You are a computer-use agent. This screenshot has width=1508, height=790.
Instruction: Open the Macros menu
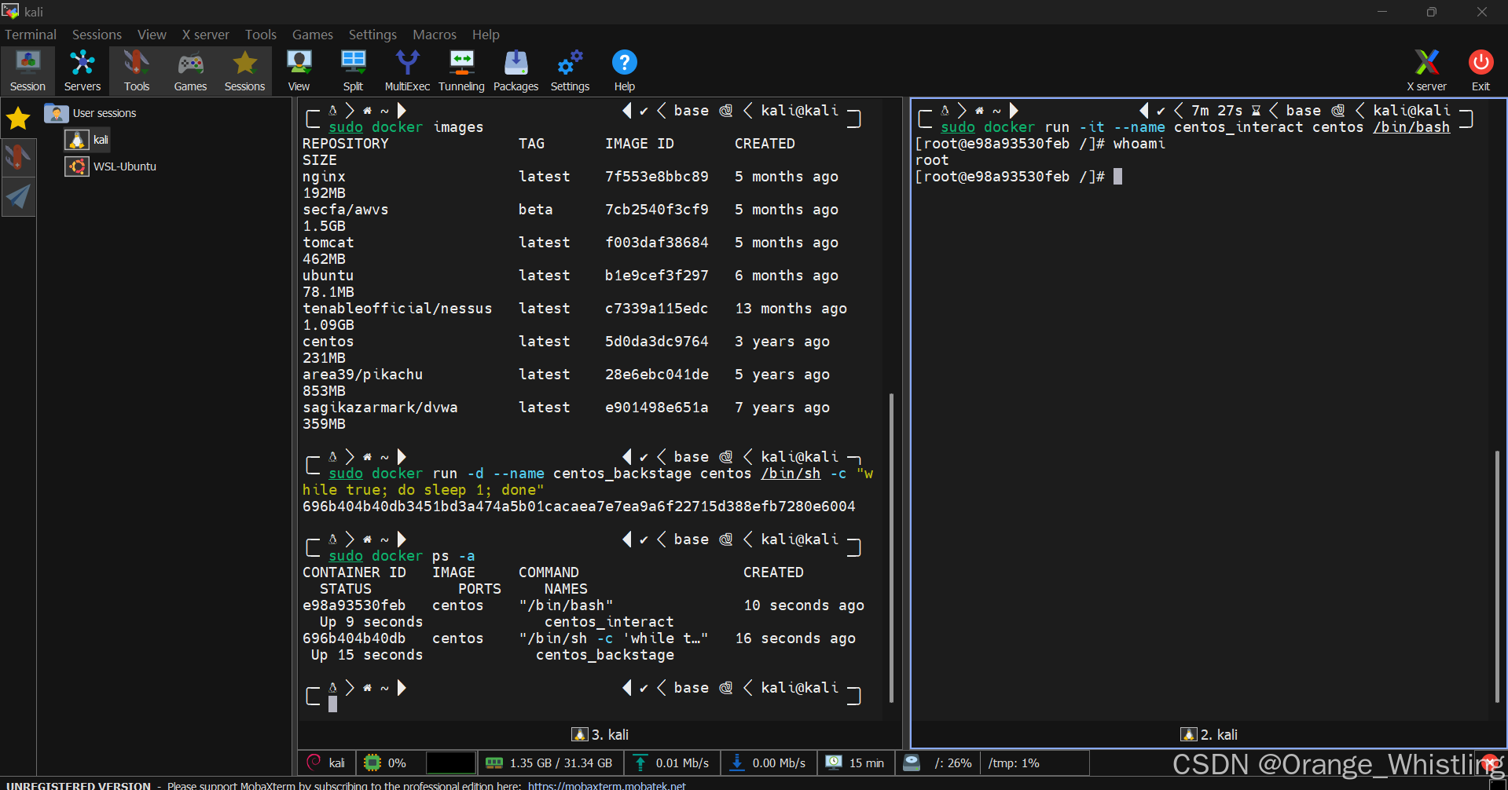435,35
